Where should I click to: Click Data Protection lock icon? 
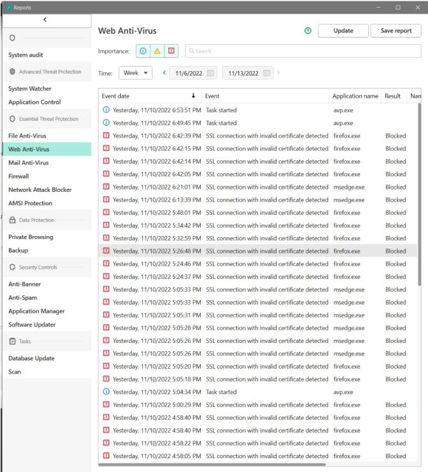(13, 220)
